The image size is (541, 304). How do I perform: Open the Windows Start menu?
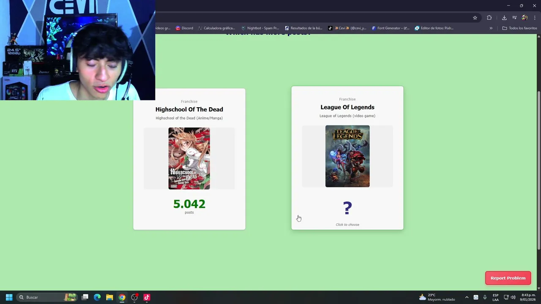9,297
